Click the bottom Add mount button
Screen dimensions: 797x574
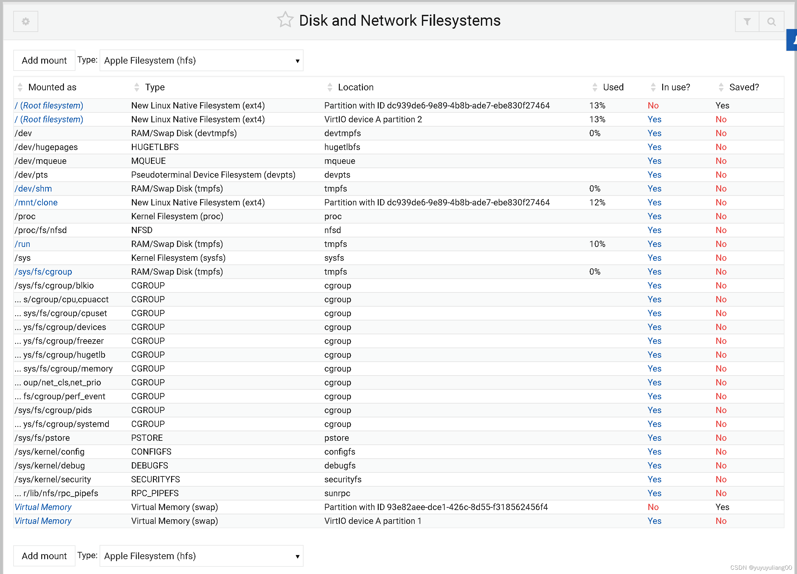coord(44,556)
